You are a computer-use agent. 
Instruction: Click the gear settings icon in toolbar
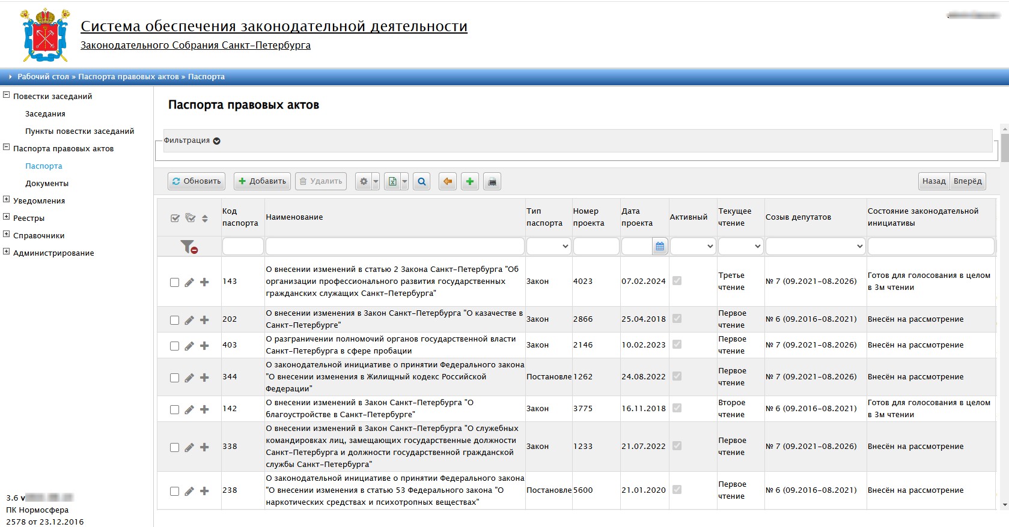(x=363, y=181)
